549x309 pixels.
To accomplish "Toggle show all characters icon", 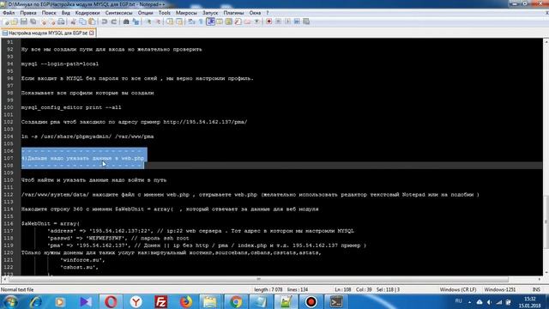I will [x=201, y=21].
